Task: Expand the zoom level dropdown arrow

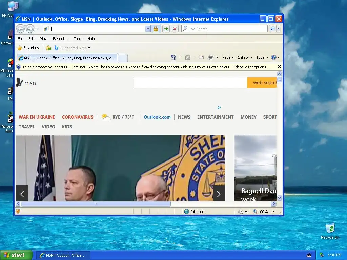Action: coord(274,212)
